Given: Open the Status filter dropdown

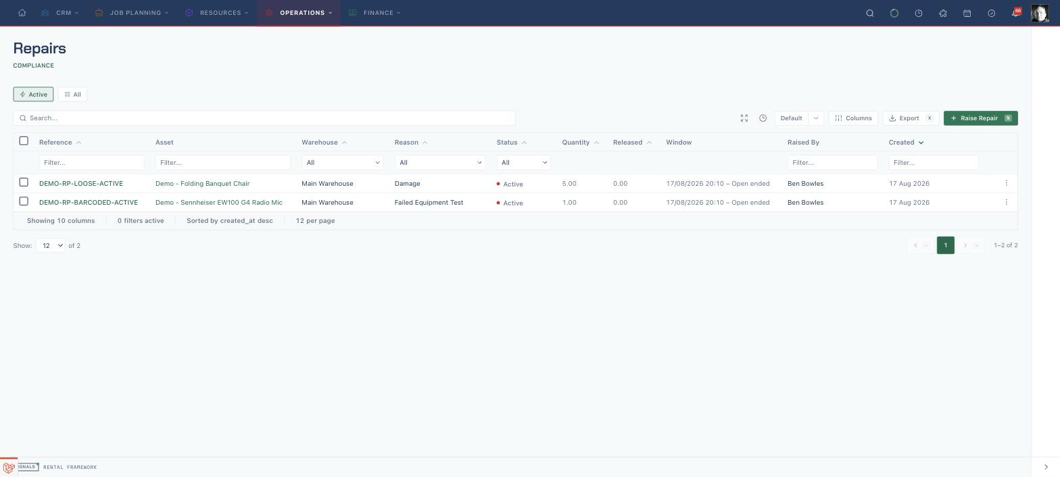Looking at the screenshot, I should click(x=523, y=162).
